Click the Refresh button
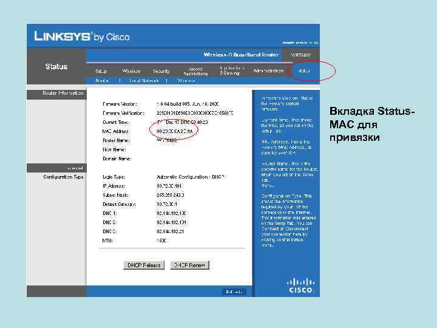 pyautogui.click(x=234, y=292)
